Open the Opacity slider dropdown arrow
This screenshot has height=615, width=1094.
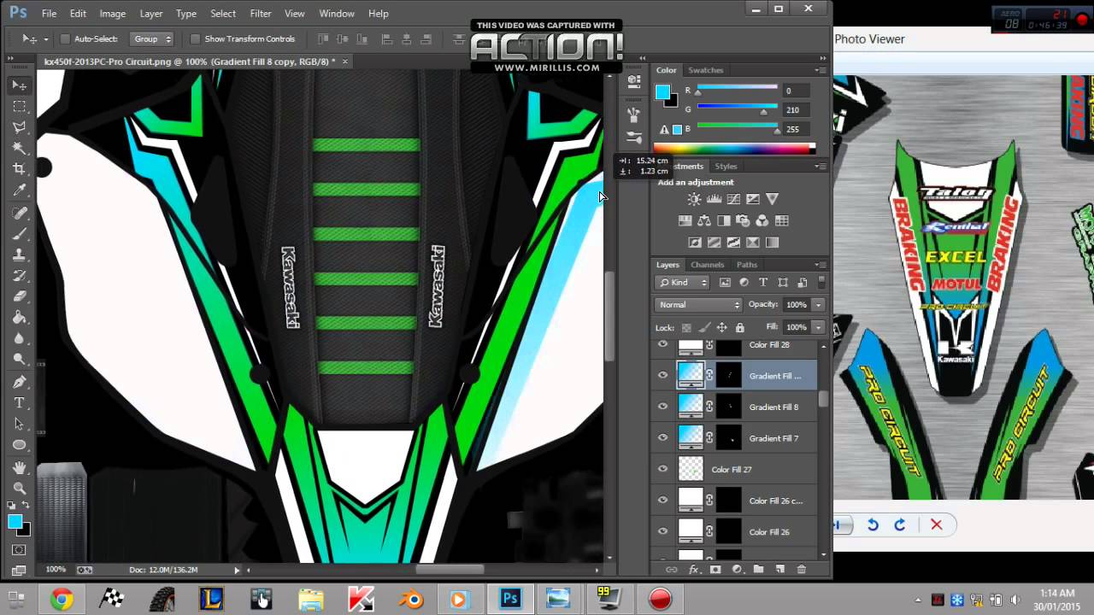818,305
